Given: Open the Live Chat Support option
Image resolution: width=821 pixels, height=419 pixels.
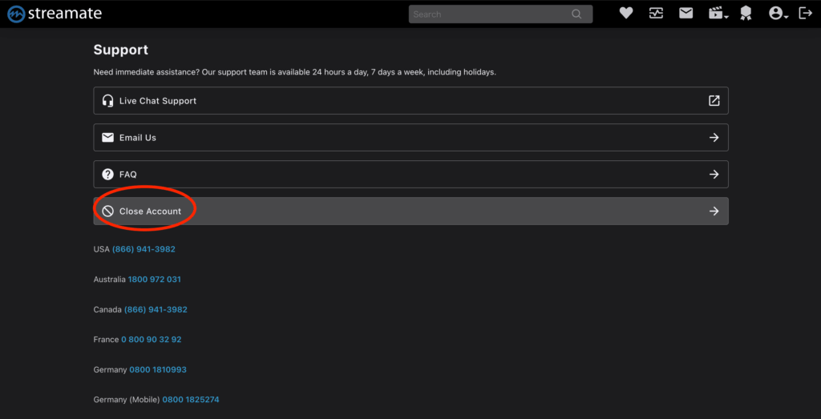Looking at the screenshot, I should pyautogui.click(x=158, y=101).
